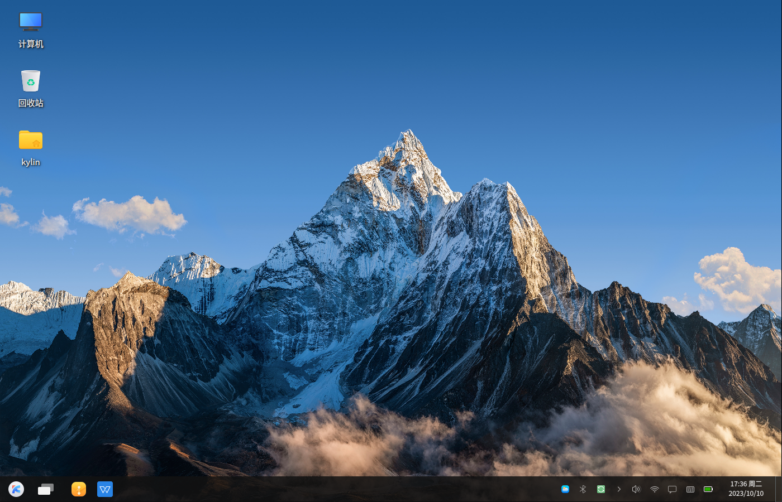Click the 'kylin' label under the folder
The height and width of the screenshot is (502, 782).
31,162
